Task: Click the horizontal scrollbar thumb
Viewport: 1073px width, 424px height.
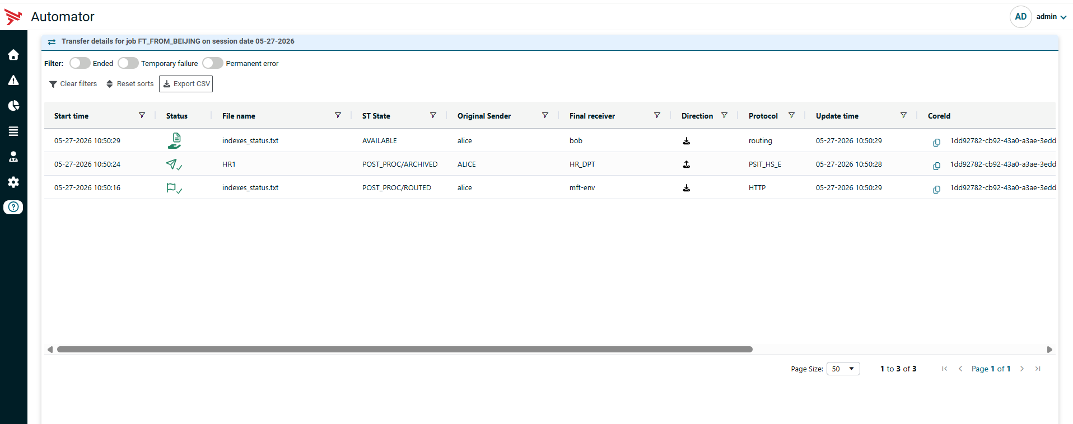Action: point(404,350)
